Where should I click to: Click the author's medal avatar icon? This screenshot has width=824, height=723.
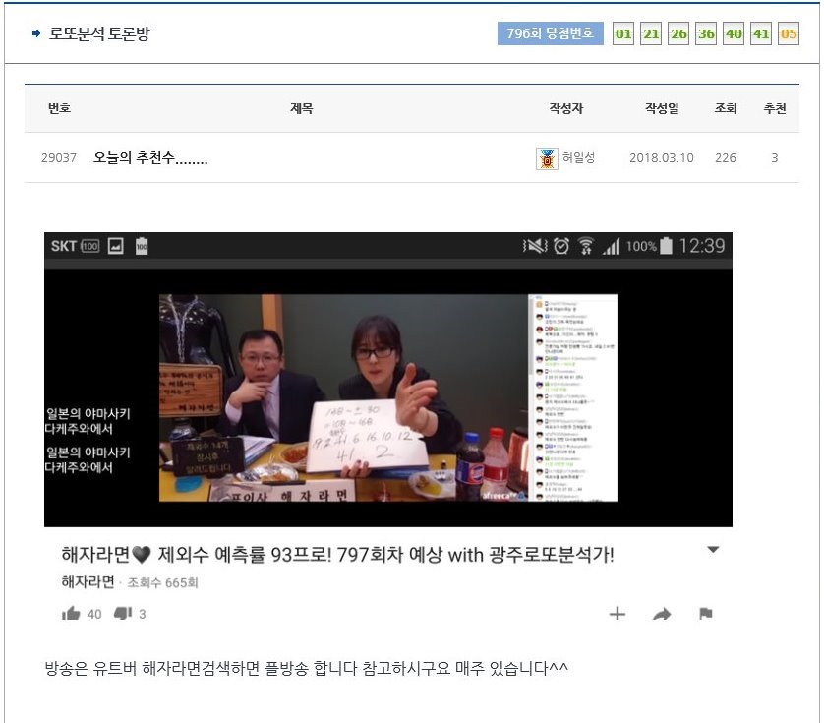click(547, 158)
